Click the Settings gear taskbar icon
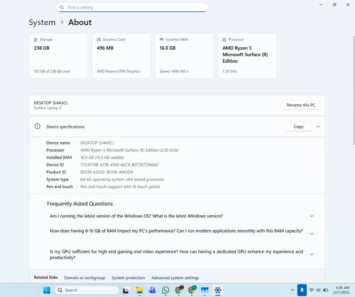Image resolution: width=355 pixels, height=297 pixels. [217, 290]
